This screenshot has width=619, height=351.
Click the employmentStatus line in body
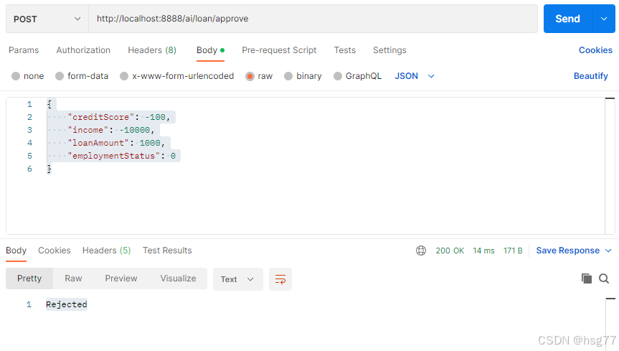[x=122, y=156]
